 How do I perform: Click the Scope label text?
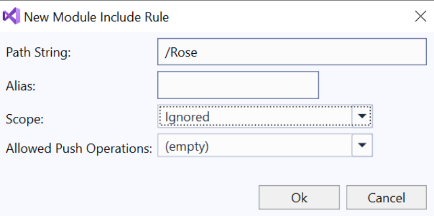click(25, 119)
